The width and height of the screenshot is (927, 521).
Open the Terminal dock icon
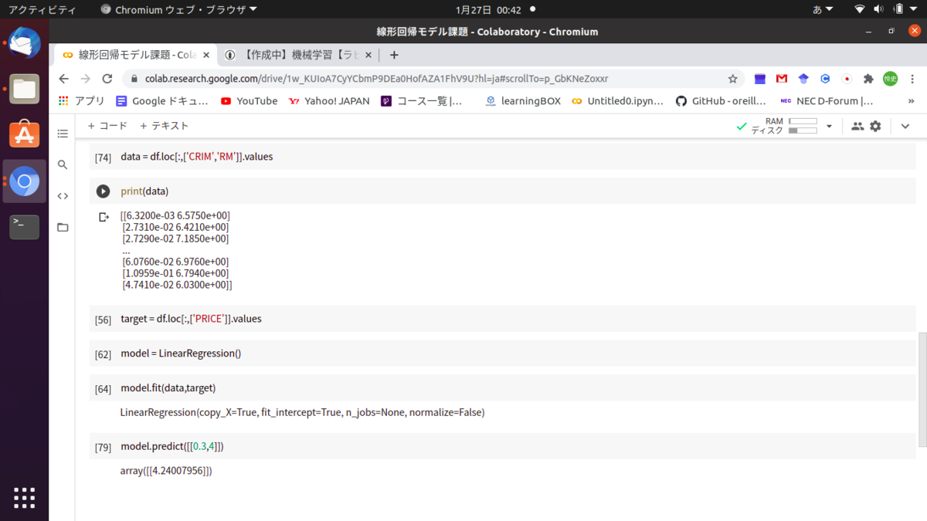click(x=24, y=226)
